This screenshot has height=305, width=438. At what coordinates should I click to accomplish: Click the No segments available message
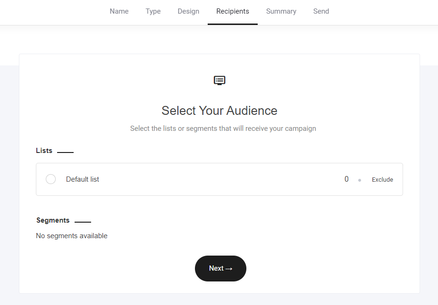(72, 236)
